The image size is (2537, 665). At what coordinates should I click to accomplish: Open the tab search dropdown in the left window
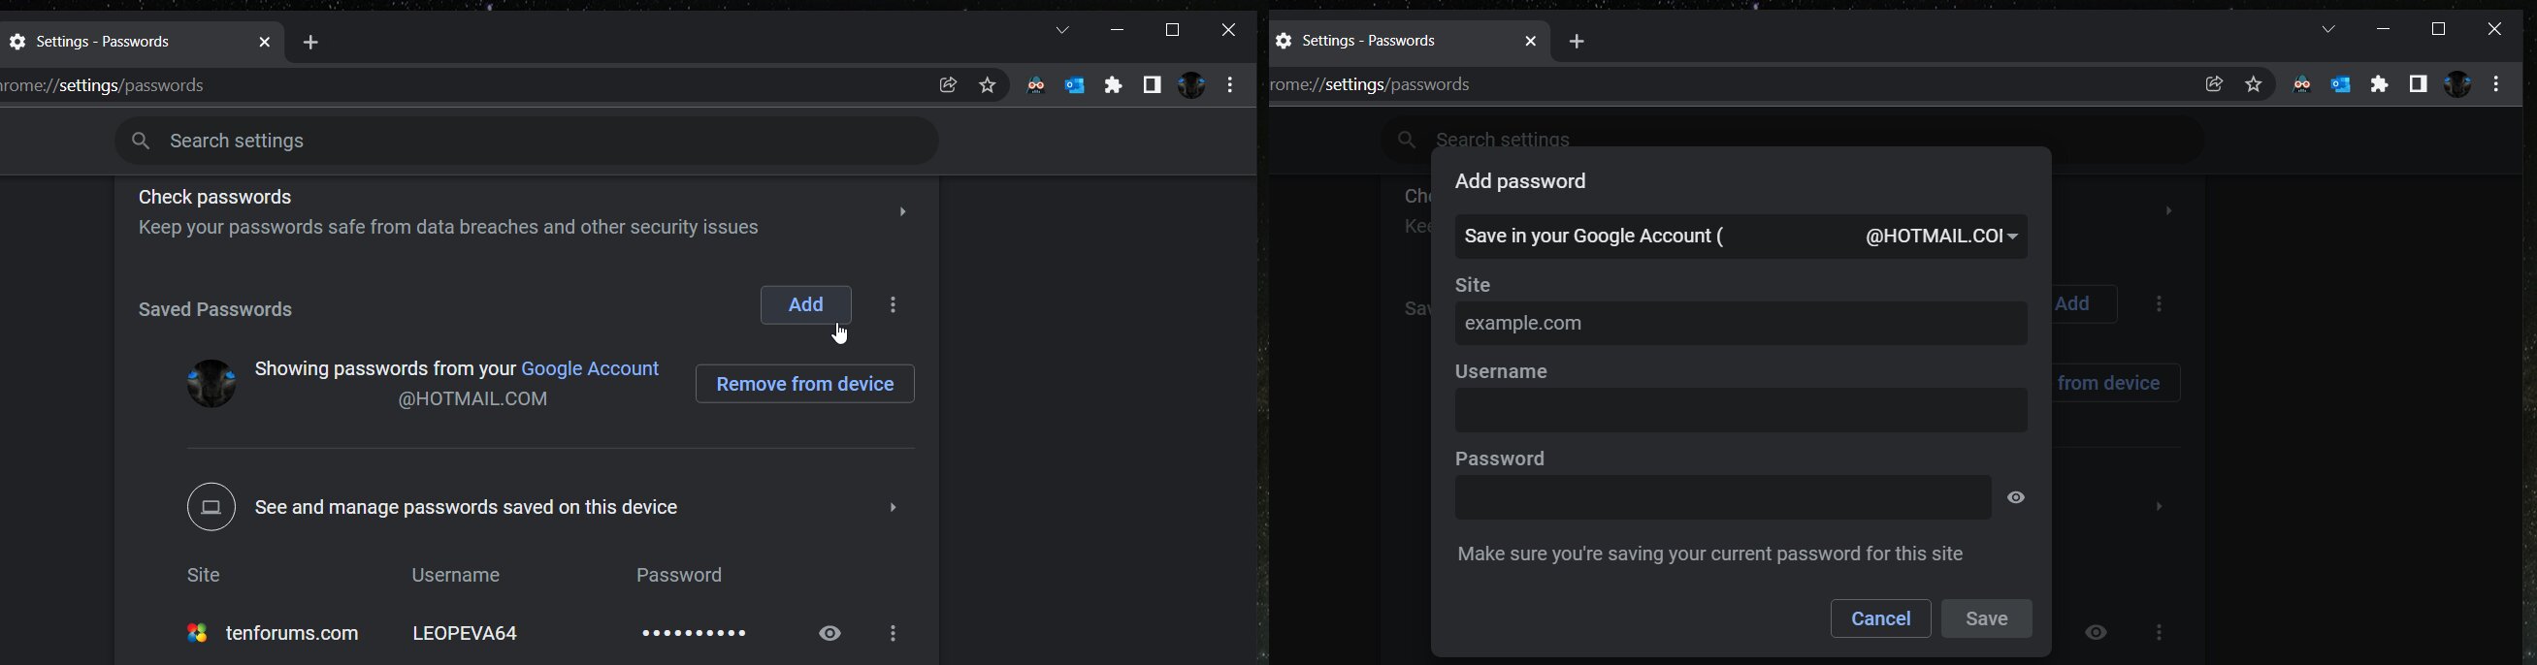pos(1062,30)
